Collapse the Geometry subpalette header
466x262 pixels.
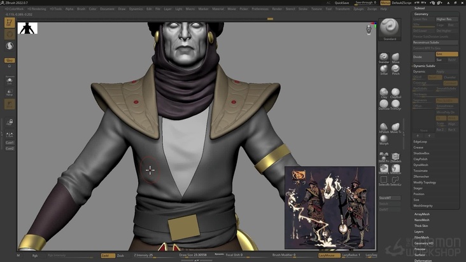click(x=421, y=14)
